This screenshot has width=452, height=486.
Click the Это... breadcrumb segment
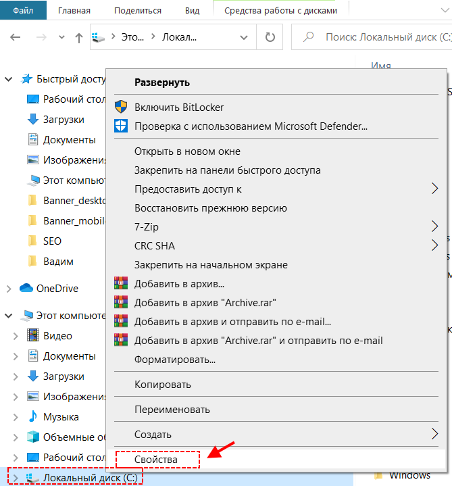[132, 37]
